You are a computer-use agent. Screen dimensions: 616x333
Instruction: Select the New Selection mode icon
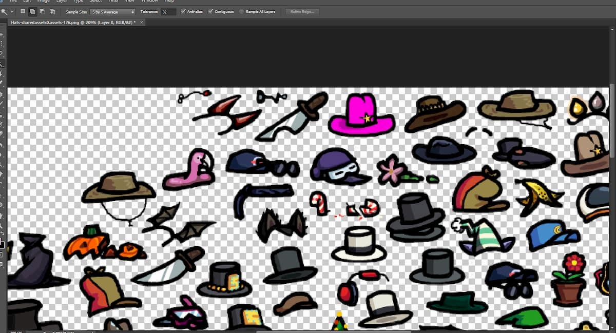23,11
